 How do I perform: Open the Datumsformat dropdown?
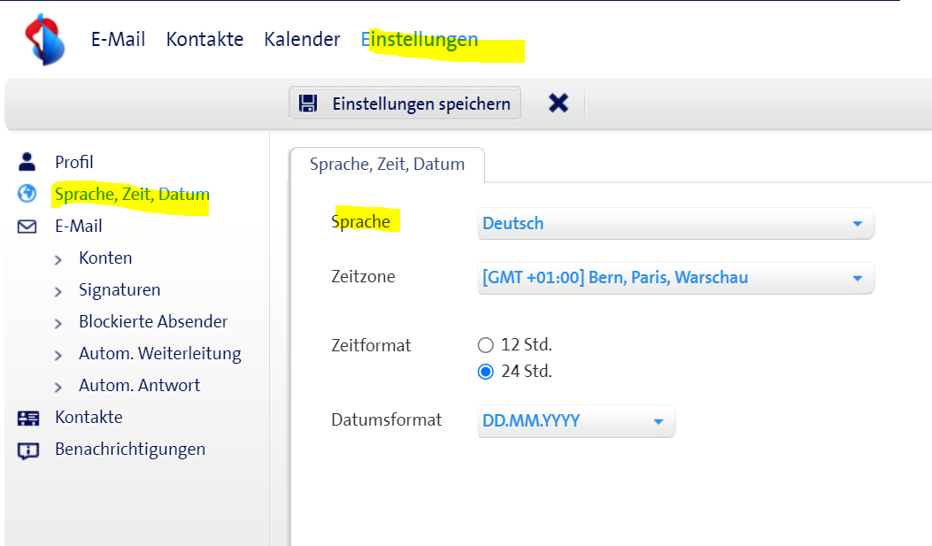(575, 421)
